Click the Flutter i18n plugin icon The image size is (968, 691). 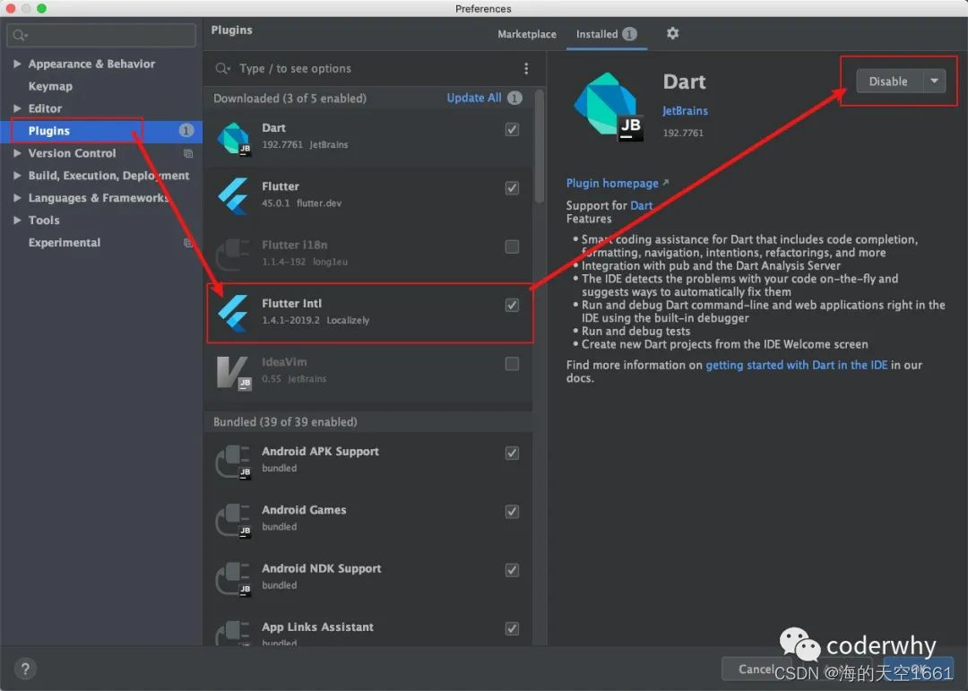pos(233,255)
